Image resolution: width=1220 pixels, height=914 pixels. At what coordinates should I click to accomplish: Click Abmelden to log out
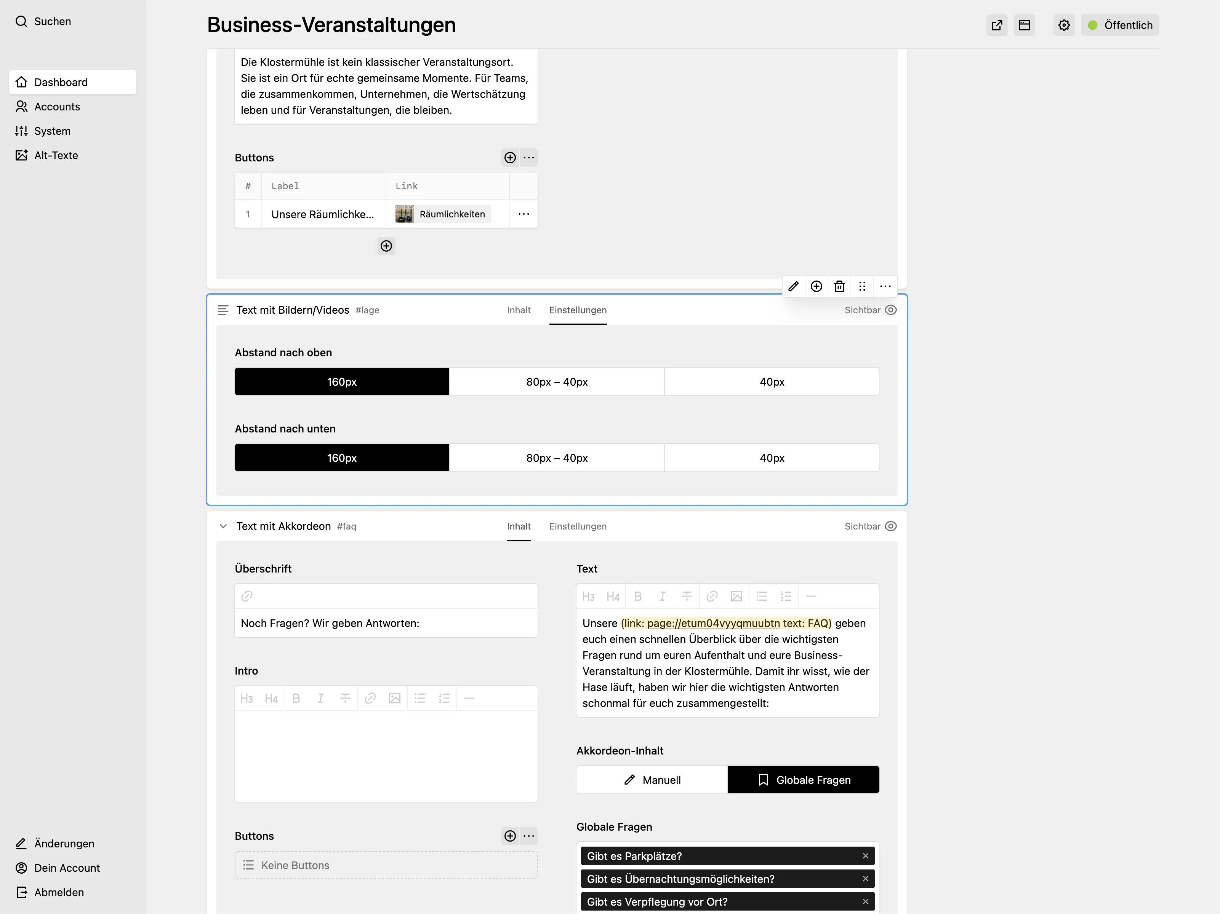(73, 892)
